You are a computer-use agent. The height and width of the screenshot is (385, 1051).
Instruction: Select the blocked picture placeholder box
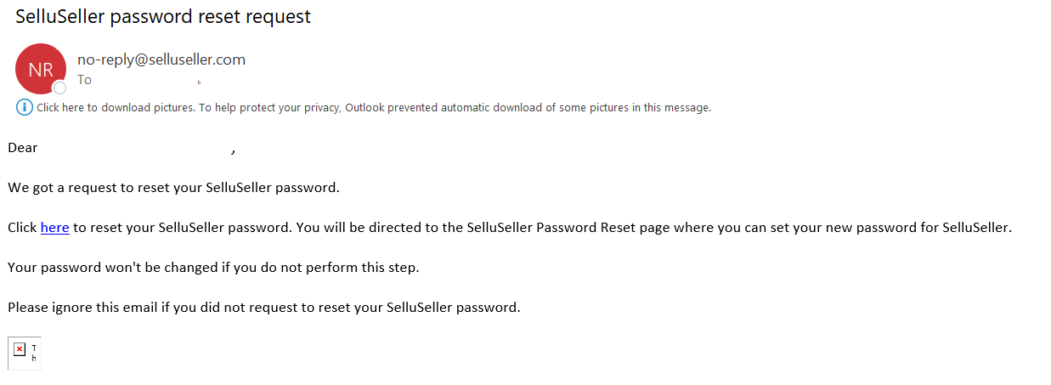pos(25,354)
